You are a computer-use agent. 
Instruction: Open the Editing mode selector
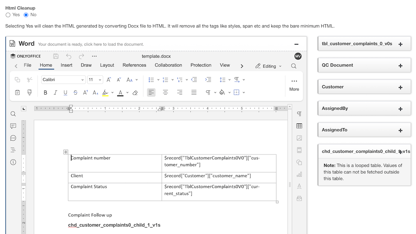click(x=268, y=66)
